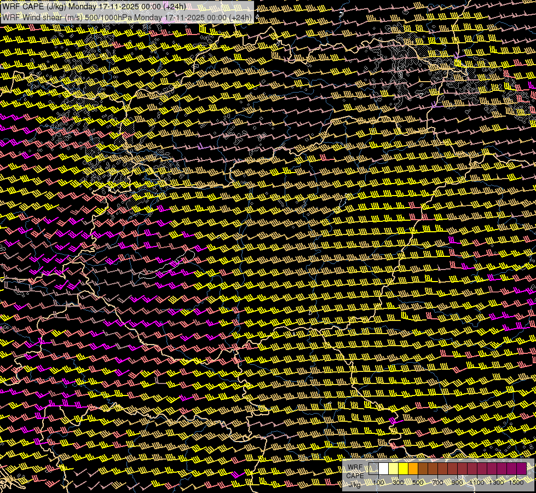This screenshot has width=536, height=493.
Task: Click the J/kg unit label in legend
Action: [x=355, y=484]
